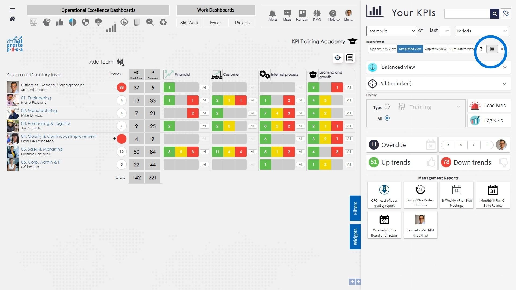Image resolution: width=516 pixels, height=290 pixels.
Task: Switch to Opportunity view tab
Action: [x=382, y=49]
